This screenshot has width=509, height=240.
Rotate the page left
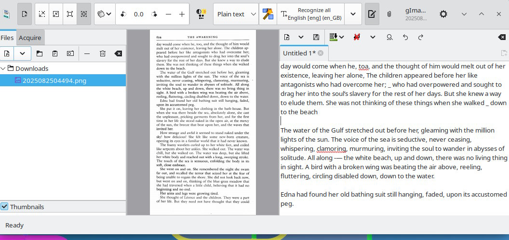pyautogui.click(x=123, y=14)
